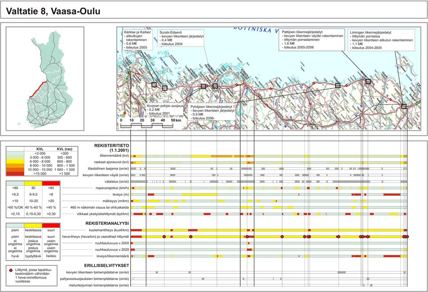This screenshot has height=292, width=428.
Task: Click the "leveys/liikennemäärä" row label
Action: pos(113,256)
